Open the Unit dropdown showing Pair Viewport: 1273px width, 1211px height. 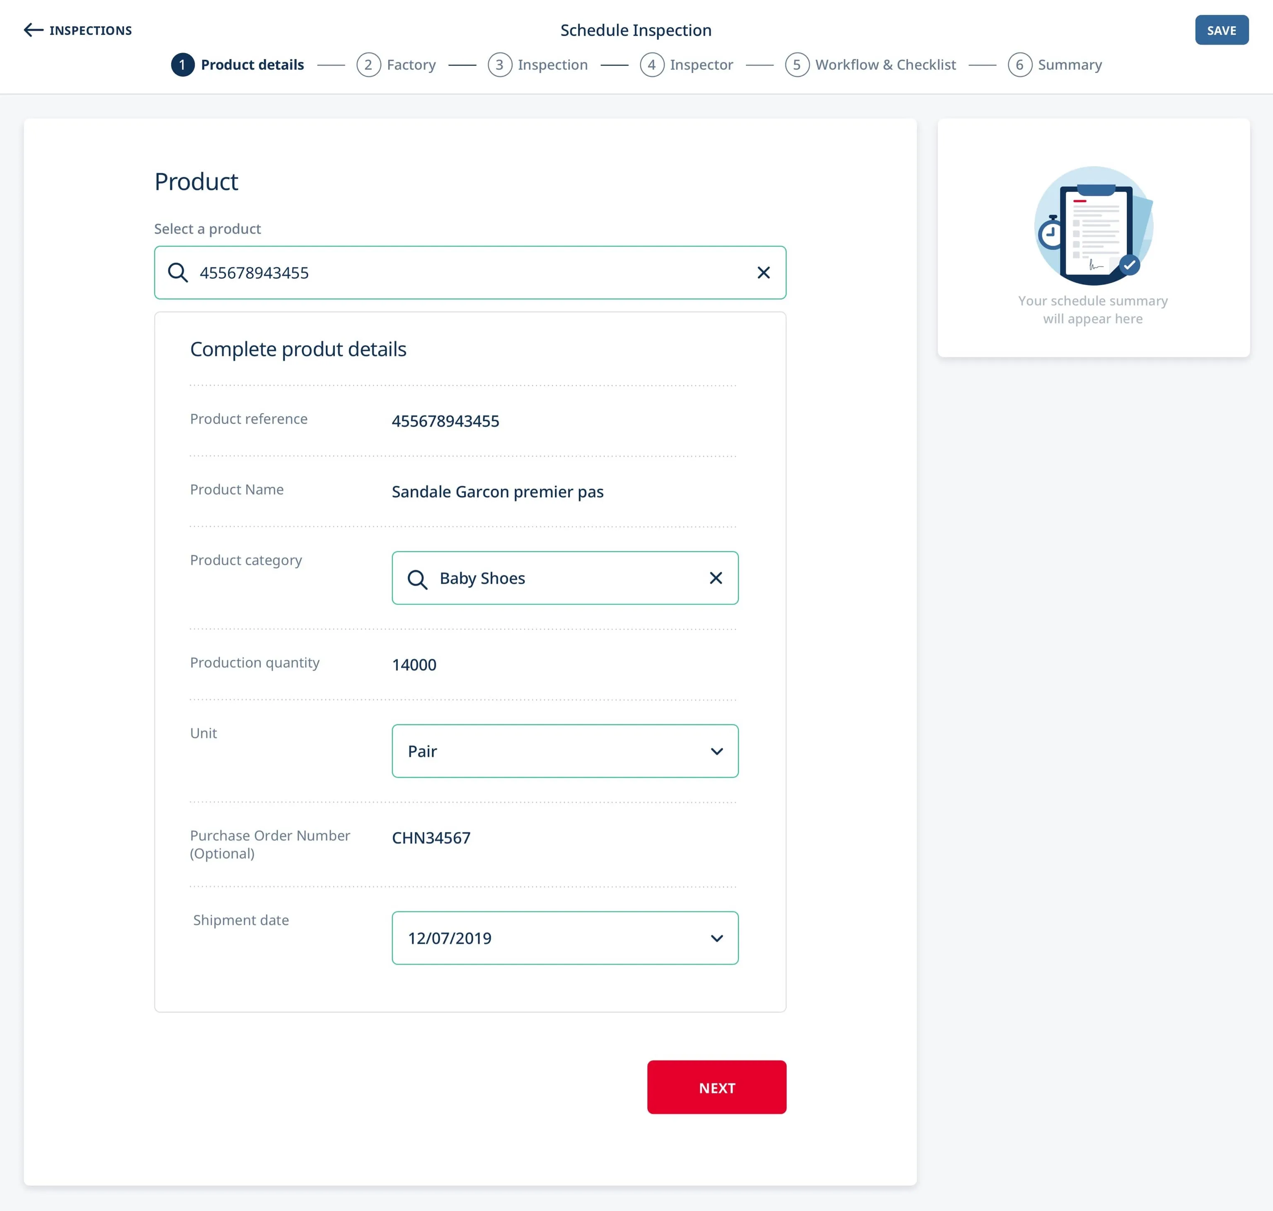pos(564,751)
